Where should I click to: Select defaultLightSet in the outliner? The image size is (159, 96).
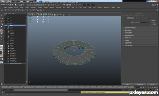13,60
